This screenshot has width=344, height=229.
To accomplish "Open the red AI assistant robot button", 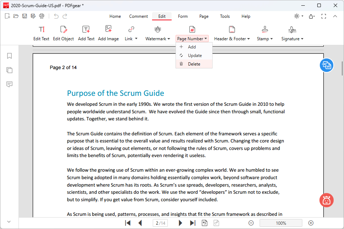I will pyautogui.click(x=326, y=200).
